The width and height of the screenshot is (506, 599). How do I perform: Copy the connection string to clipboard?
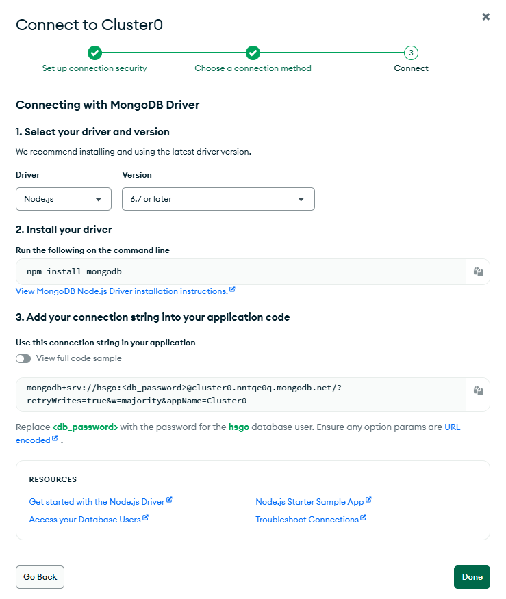[x=478, y=391]
